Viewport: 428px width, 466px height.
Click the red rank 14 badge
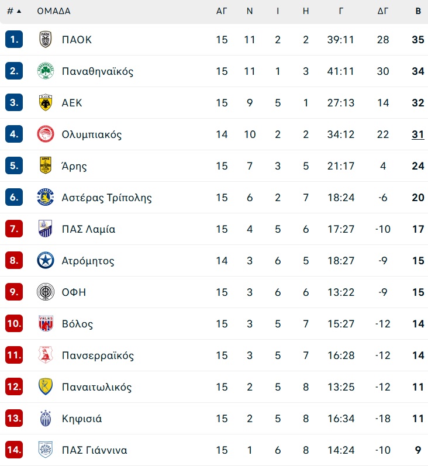click(x=14, y=450)
